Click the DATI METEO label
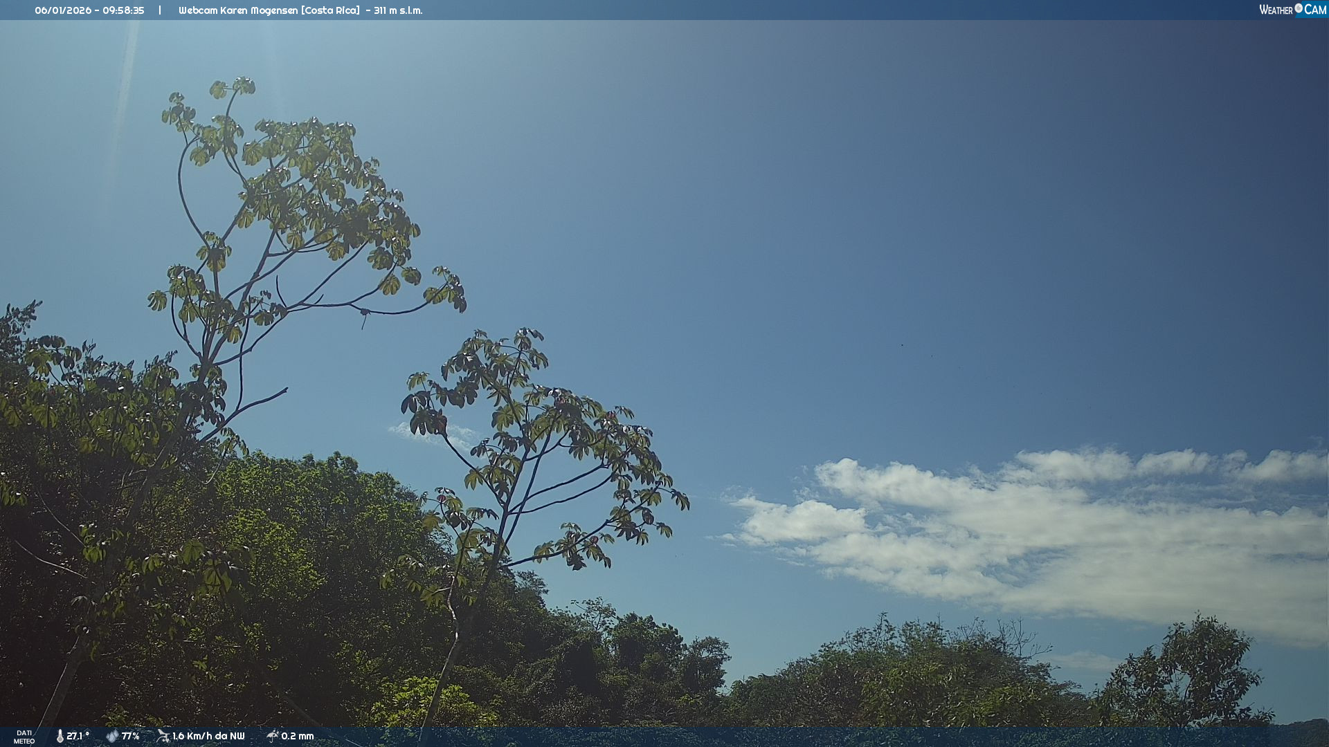Screen dimensions: 1329x747 (x=24, y=737)
